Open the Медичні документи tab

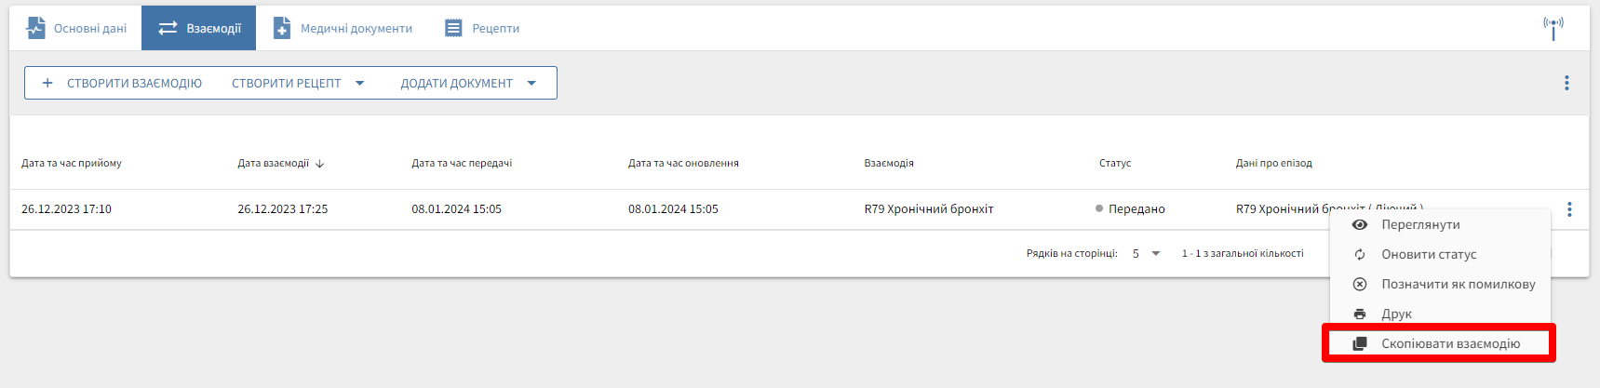click(x=343, y=28)
